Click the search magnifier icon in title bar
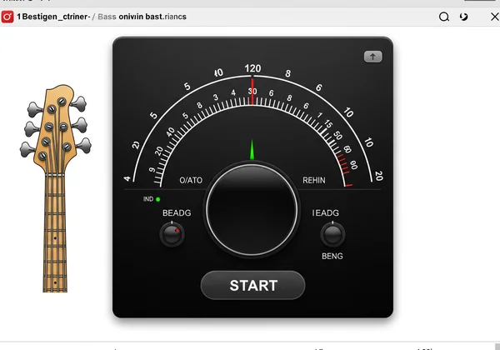The image size is (500, 350). [x=444, y=17]
